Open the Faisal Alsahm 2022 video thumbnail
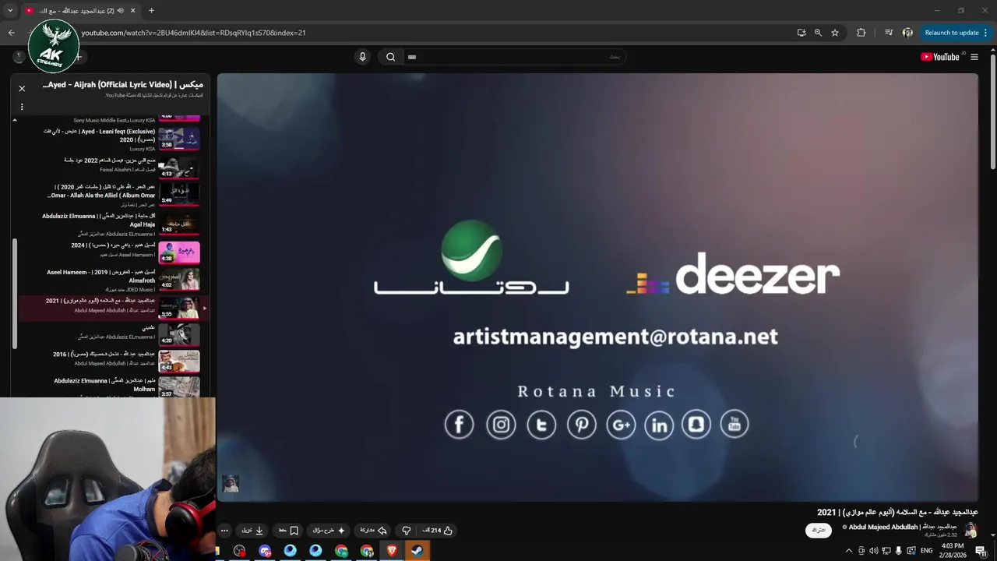This screenshot has width=997, height=561. 179,167
